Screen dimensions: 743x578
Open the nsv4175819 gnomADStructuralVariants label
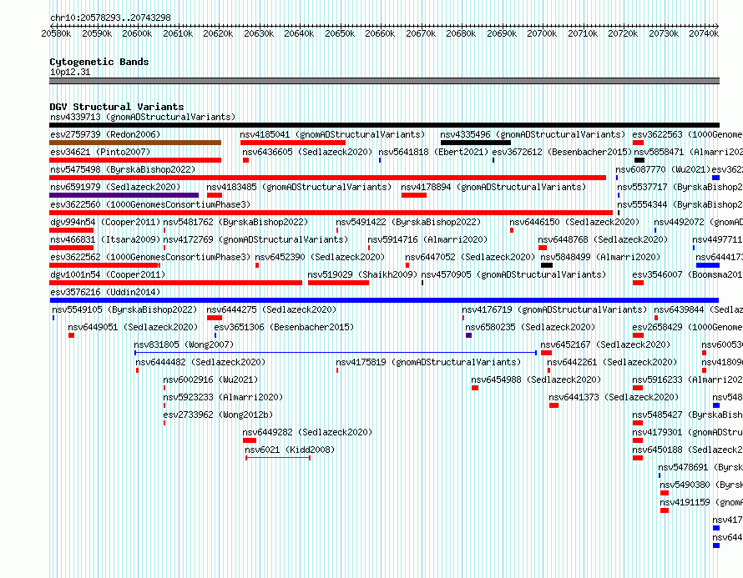(x=428, y=362)
